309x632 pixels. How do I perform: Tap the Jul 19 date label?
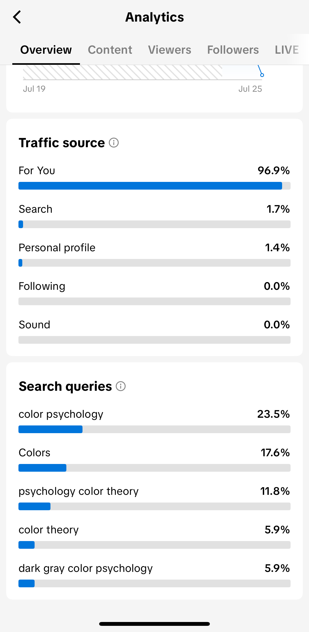tap(34, 89)
